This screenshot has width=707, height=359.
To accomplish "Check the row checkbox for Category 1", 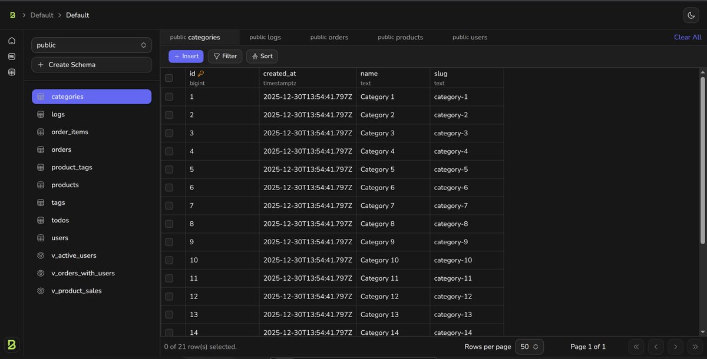I will [169, 97].
